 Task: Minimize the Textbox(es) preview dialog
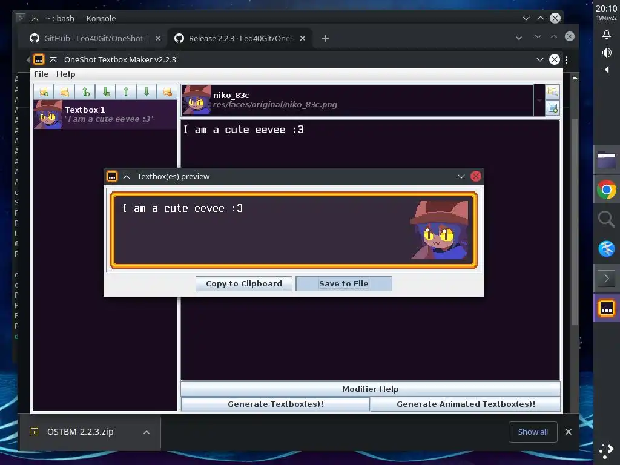point(461,176)
